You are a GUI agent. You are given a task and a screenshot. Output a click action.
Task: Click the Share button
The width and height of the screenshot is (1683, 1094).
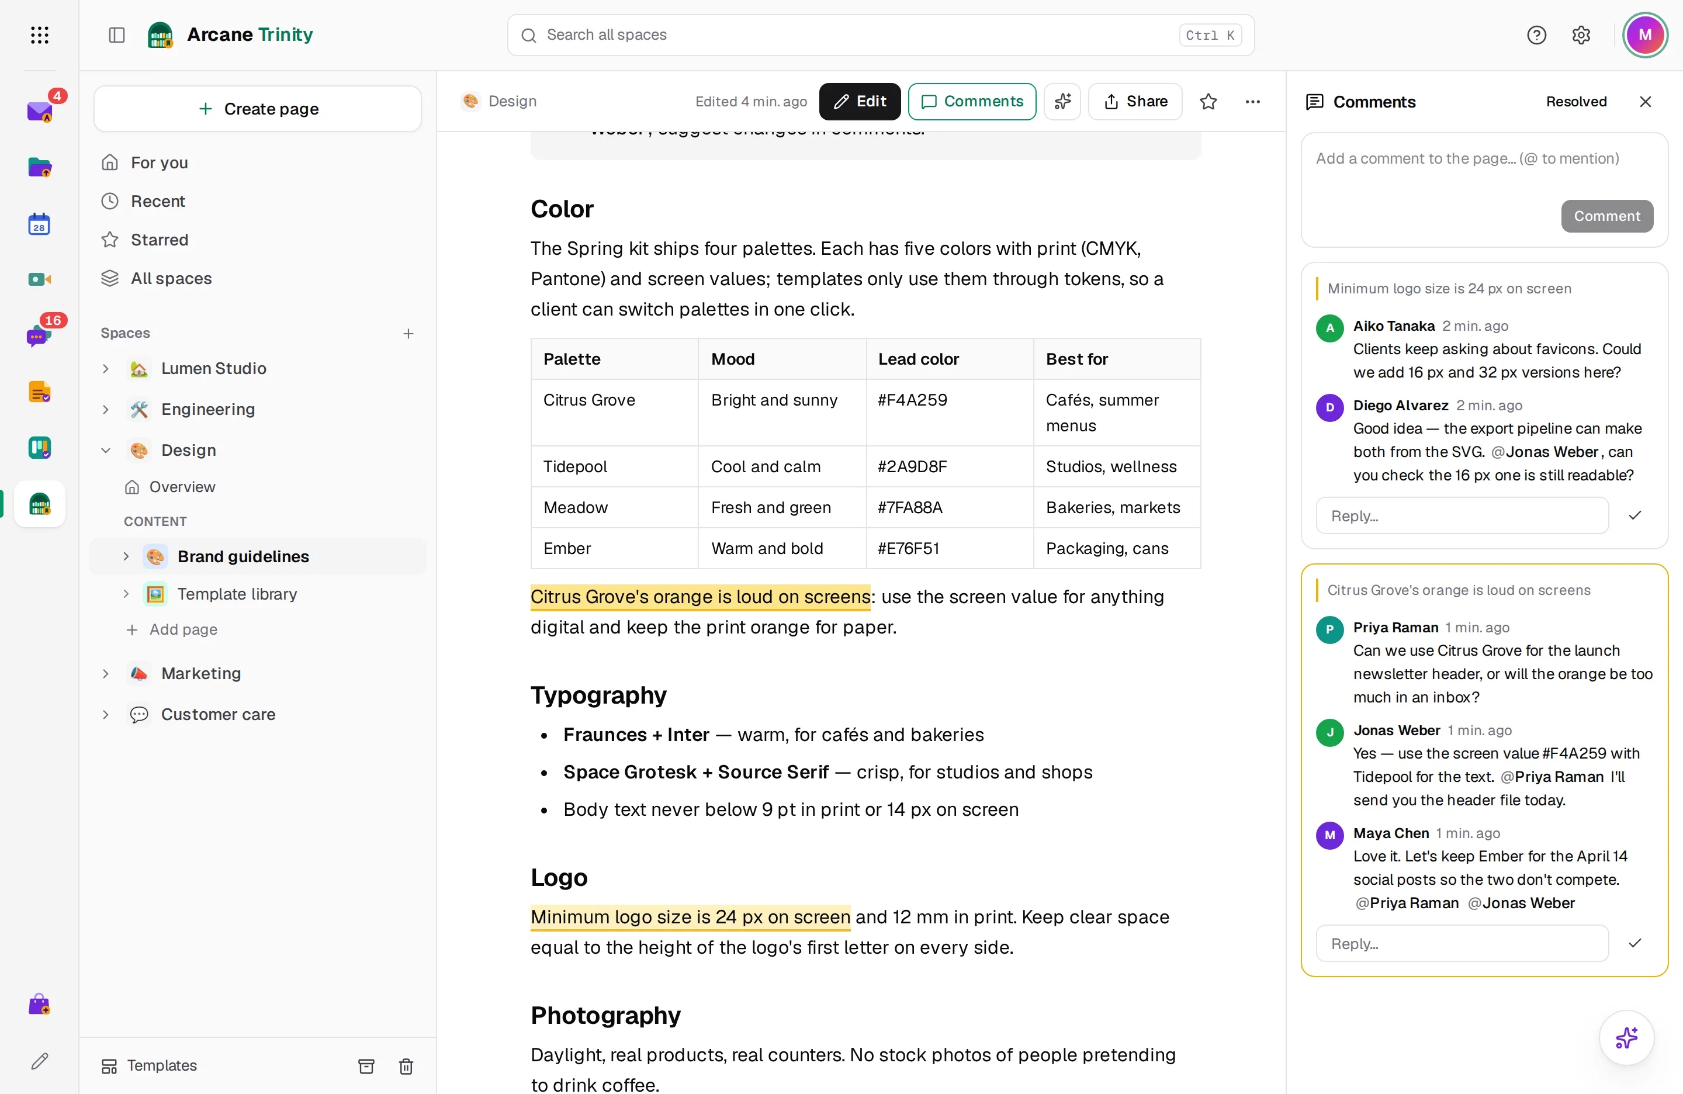coord(1135,101)
